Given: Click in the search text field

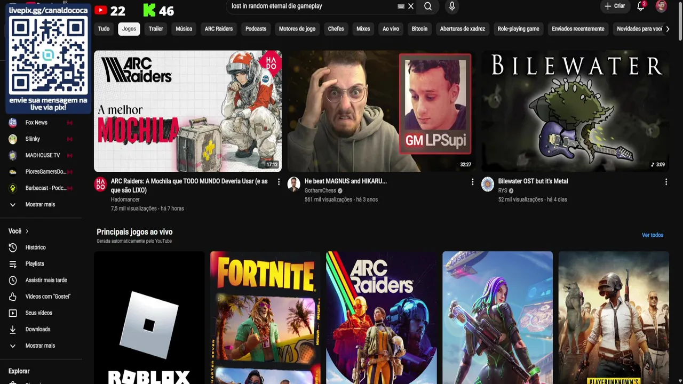Looking at the screenshot, I should pos(312,6).
